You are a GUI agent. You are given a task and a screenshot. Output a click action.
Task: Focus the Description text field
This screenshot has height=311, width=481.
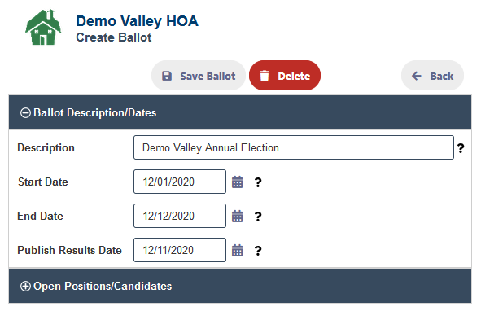(x=294, y=147)
